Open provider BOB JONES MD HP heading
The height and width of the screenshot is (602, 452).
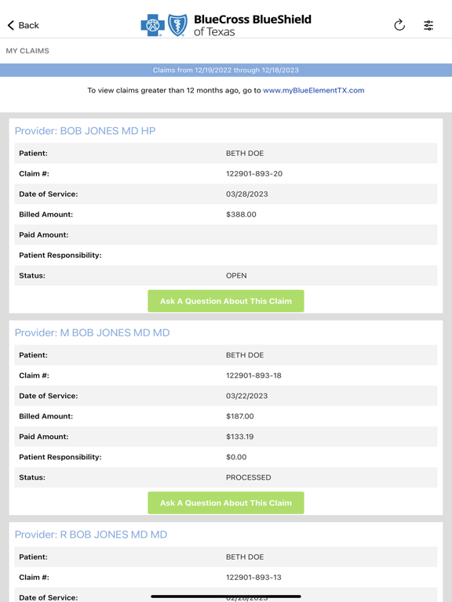85,131
